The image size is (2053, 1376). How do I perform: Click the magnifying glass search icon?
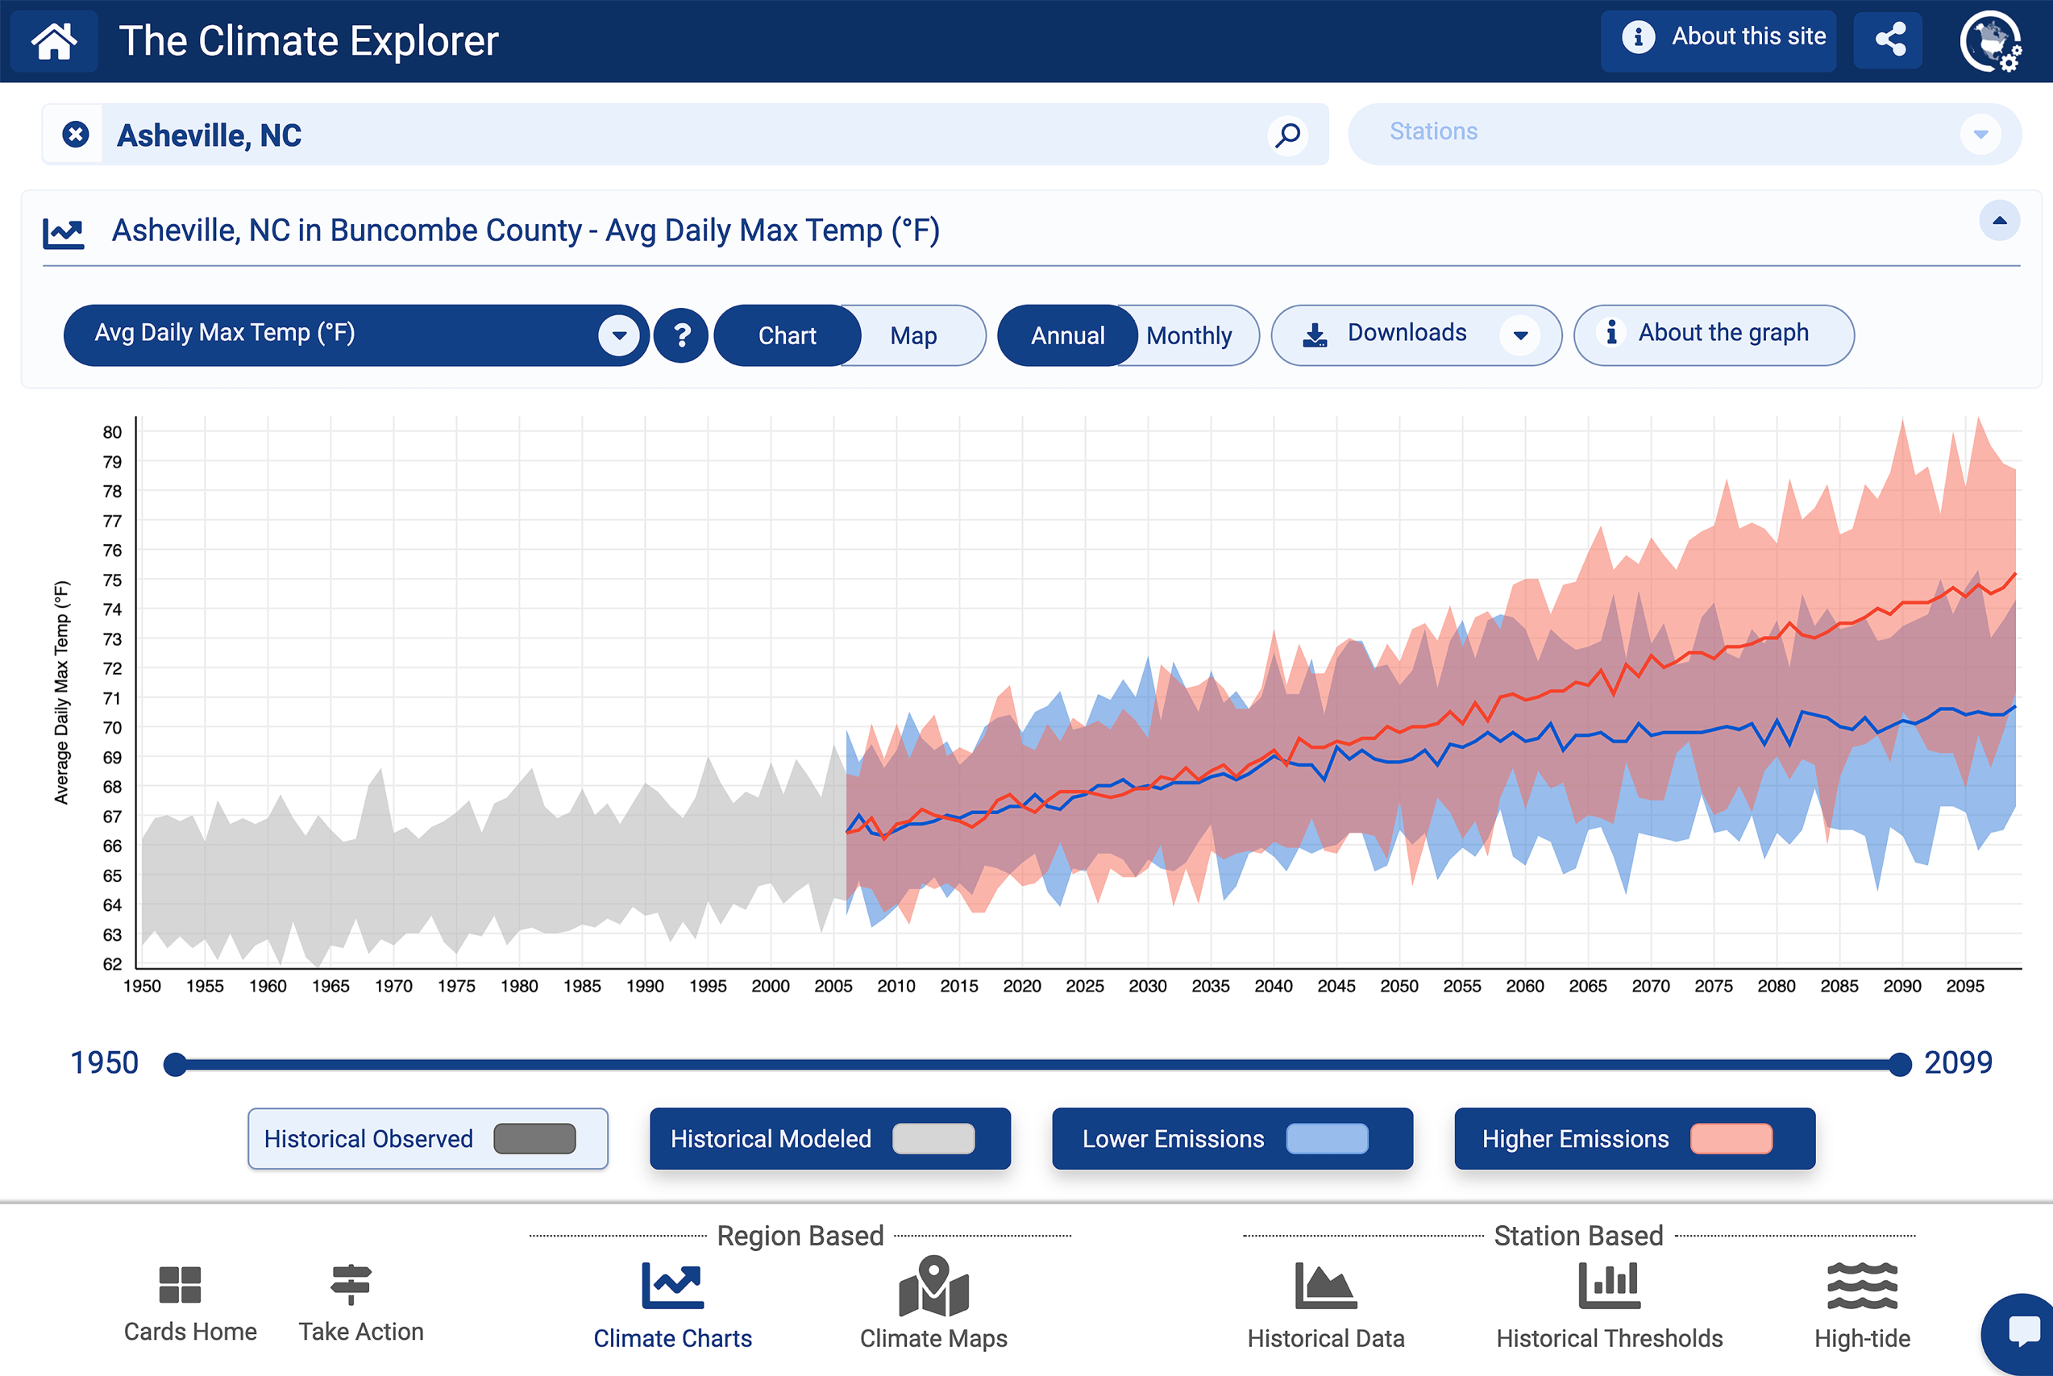click(x=1287, y=135)
